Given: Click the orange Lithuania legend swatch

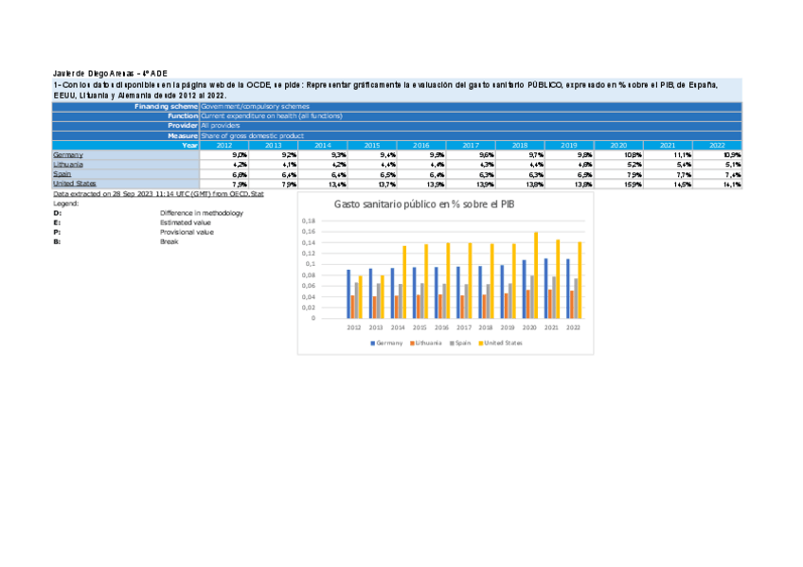Looking at the screenshot, I should coord(412,342).
